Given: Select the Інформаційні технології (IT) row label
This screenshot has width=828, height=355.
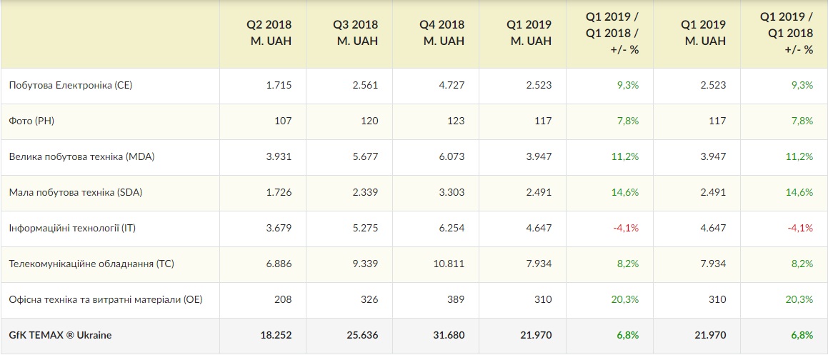Looking at the screenshot, I should pos(72,228).
